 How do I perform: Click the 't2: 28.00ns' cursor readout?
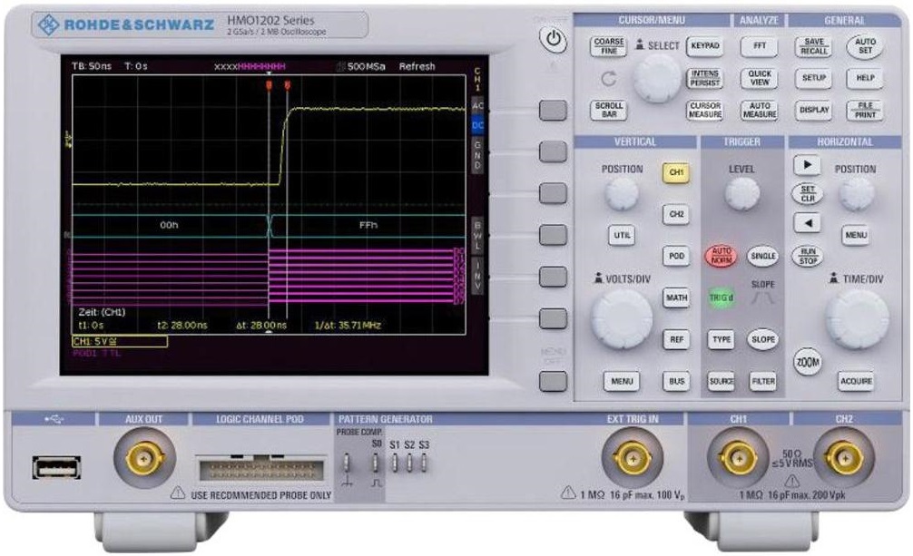(182, 326)
